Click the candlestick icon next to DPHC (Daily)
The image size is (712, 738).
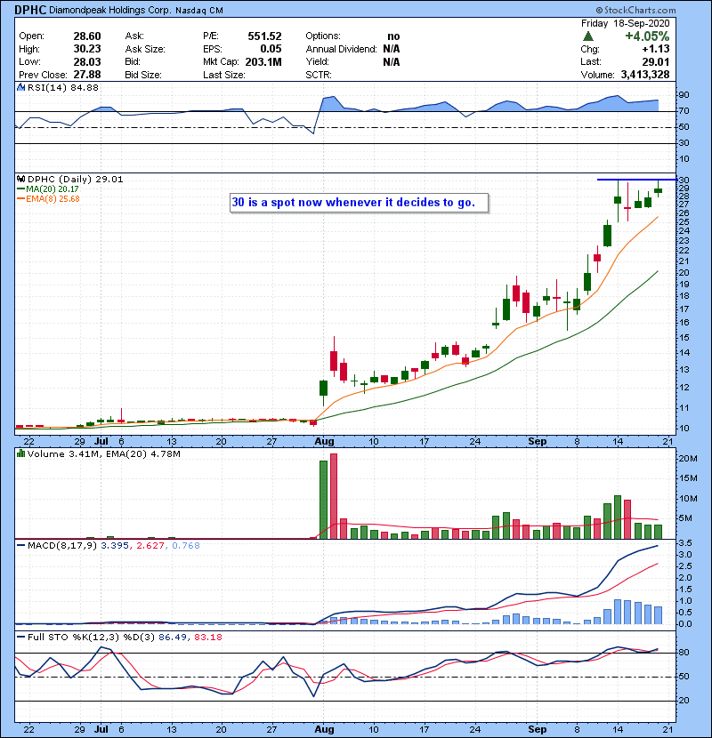(20, 180)
